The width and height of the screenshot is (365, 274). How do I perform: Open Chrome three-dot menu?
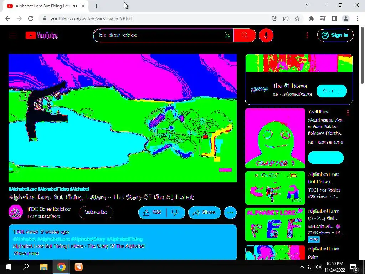click(357, 19)
